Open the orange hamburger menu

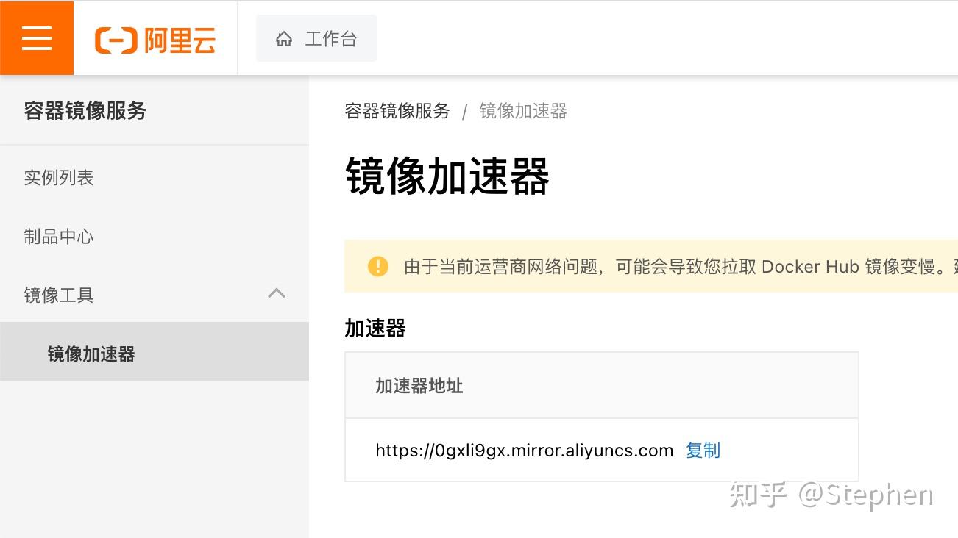[37, 38]
